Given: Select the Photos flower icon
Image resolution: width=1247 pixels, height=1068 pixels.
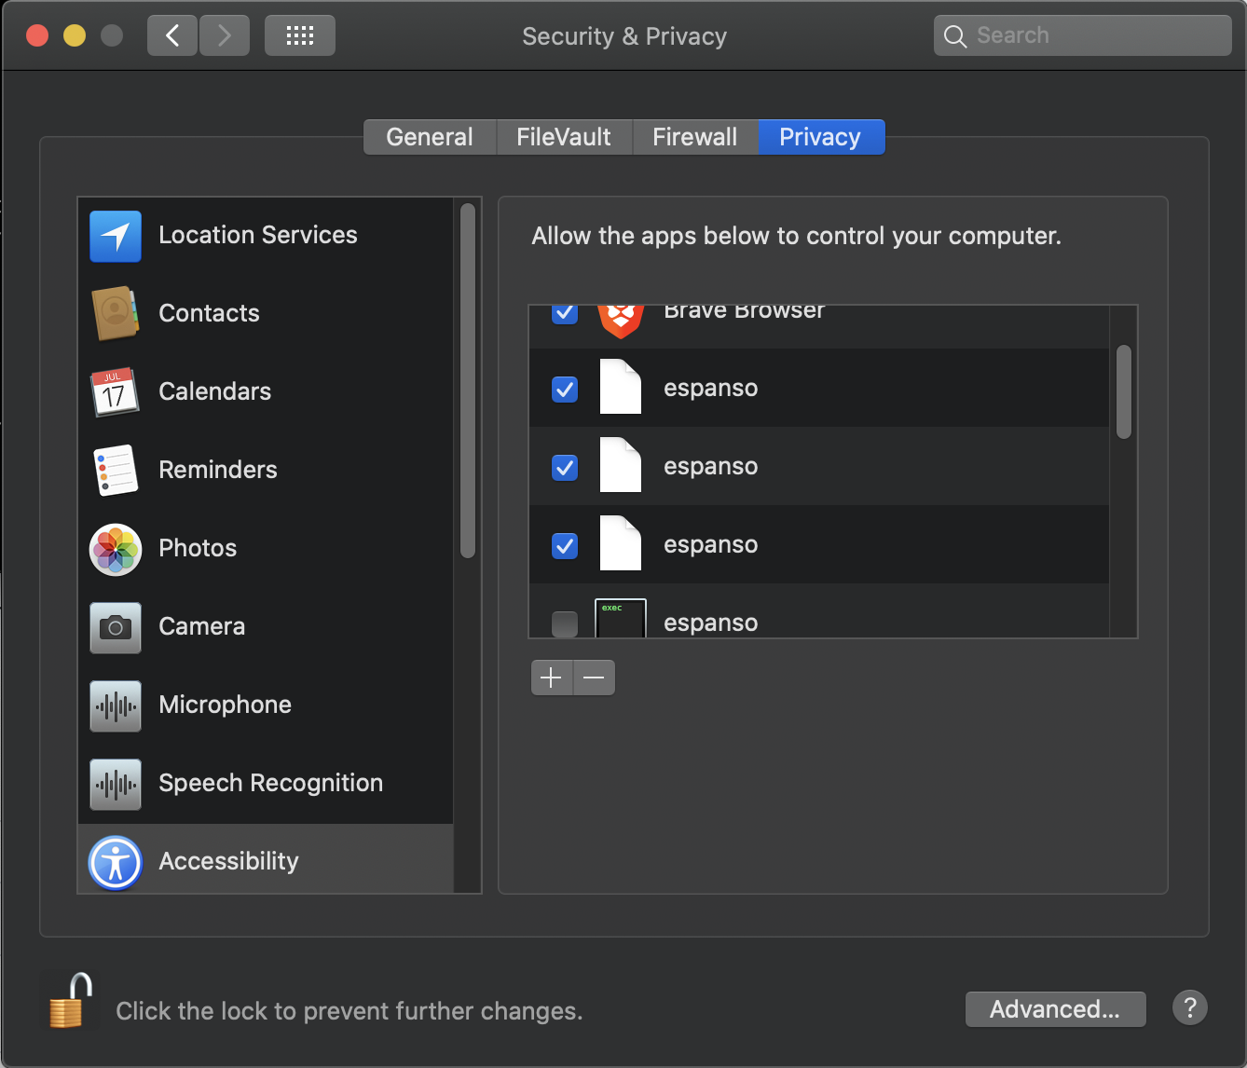Looking at the screenshot, I should click(116, 549).
